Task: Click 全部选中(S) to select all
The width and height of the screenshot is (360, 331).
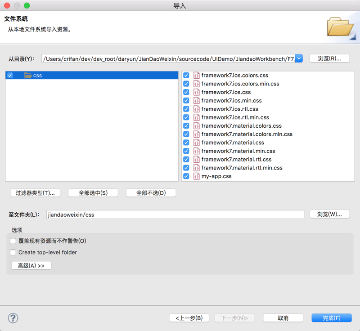Action: tap(93, 193)
